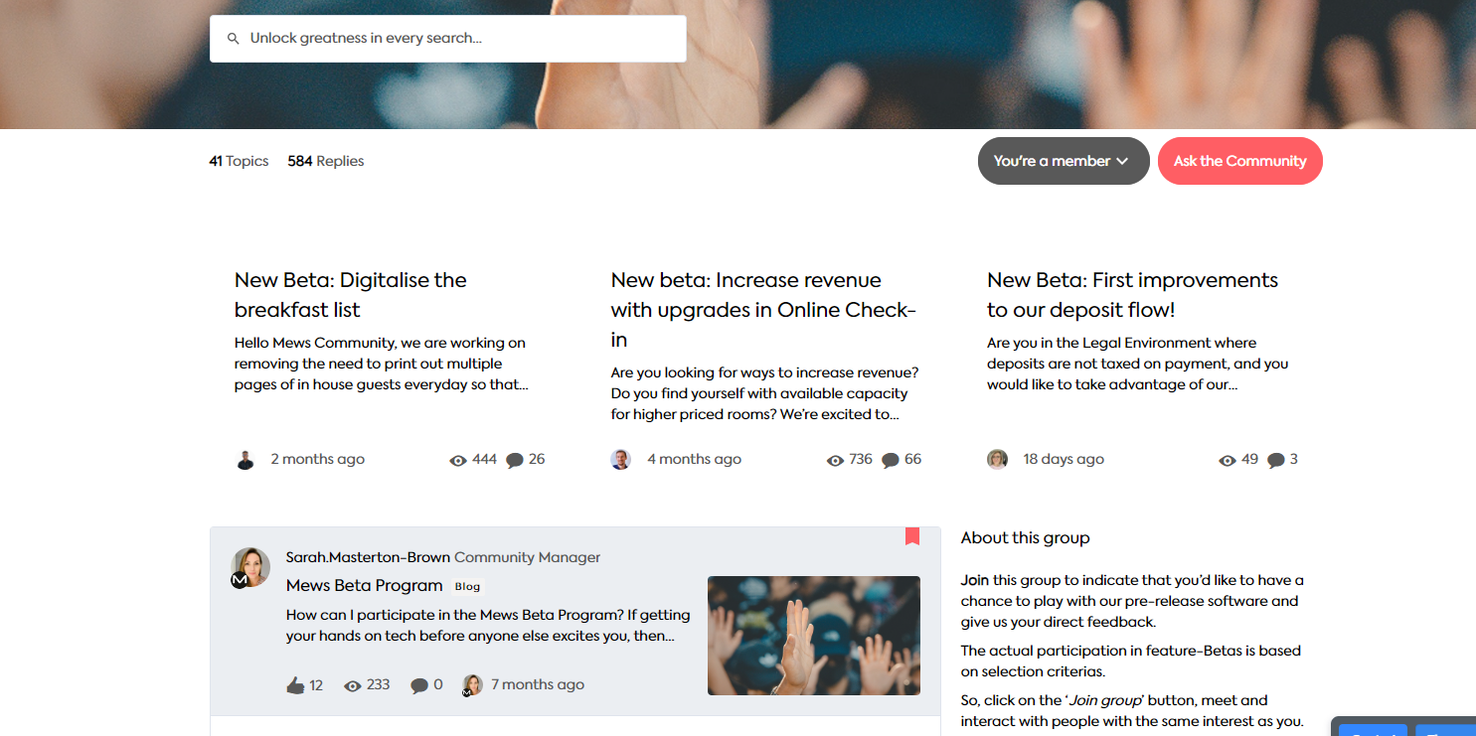The width and height of the screenshot is (1476, 736).
Task: Click comments bubble icon showing 26
Action: [x=515, y=461]
